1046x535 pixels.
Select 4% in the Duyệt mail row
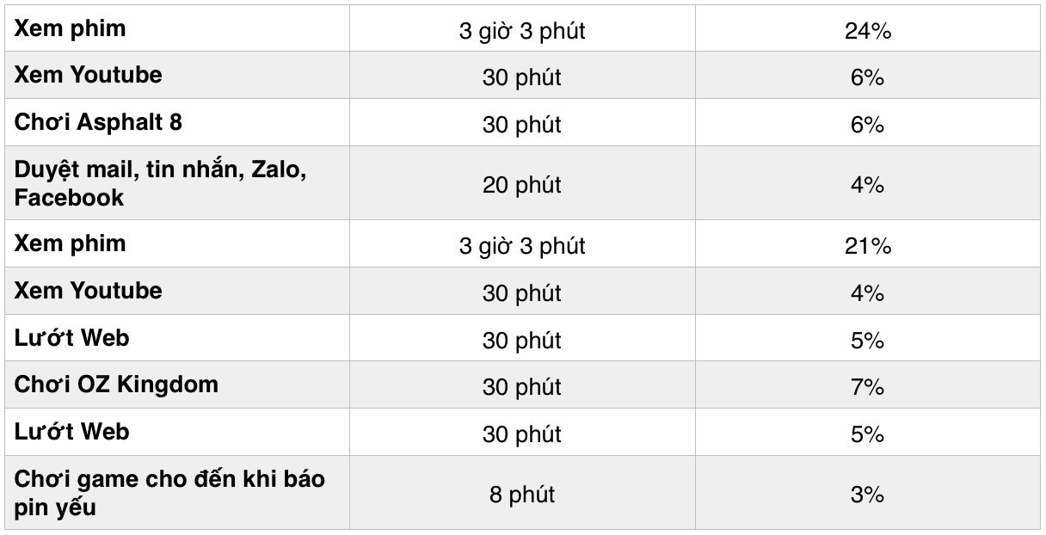pyautogui.click(x=867, y=185)
